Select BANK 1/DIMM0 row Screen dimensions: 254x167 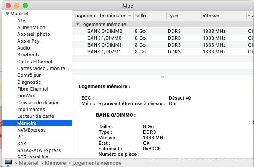[x=163, y=38]
